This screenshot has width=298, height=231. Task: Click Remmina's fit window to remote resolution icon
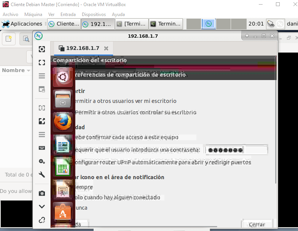click(42, 49)
